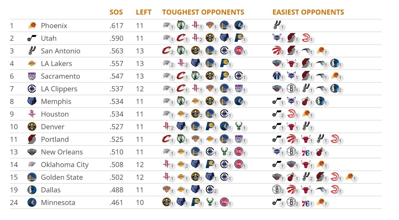The image size is (399, 220).
Task: Sort by the LEFT column header
Action: coord(144,12)
